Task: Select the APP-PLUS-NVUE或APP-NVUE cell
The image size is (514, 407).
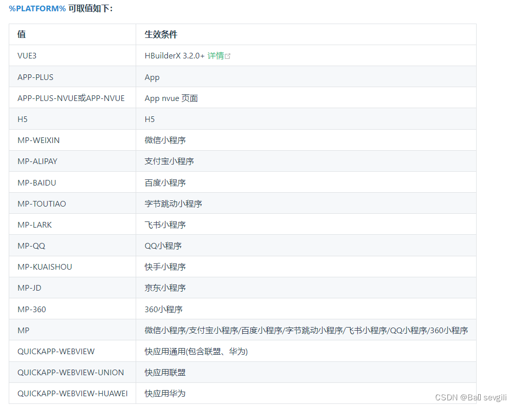Action: (x=70, y=98)
